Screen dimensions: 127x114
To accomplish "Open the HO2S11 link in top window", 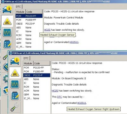I will coord(74,42).
